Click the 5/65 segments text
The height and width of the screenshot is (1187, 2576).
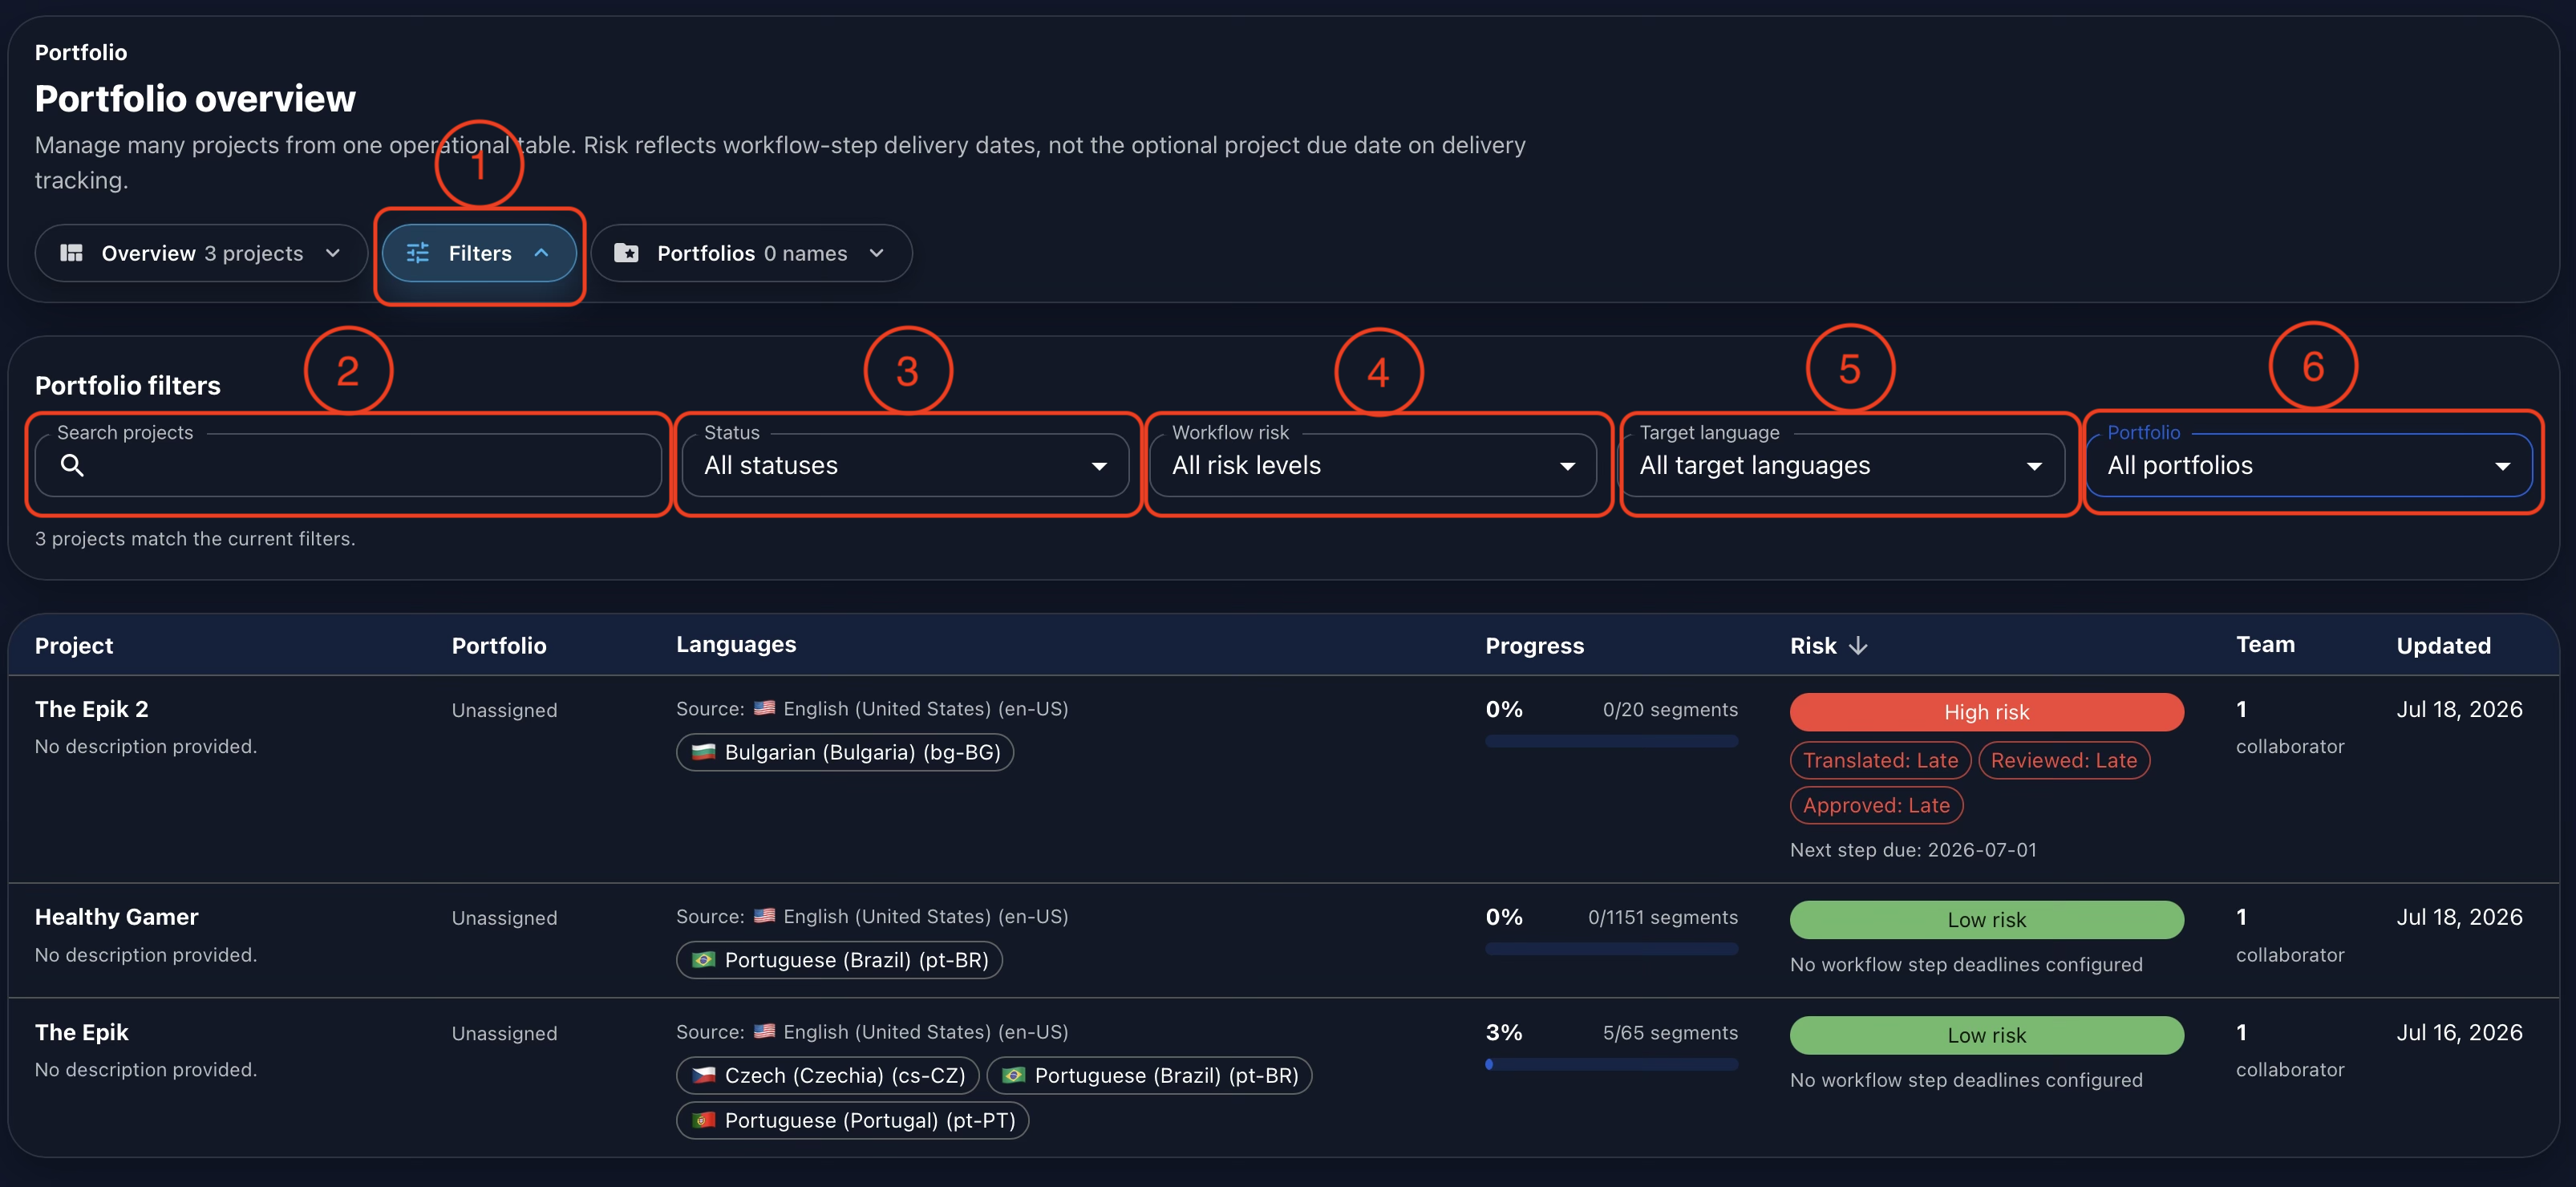tap(1670, 1032)
